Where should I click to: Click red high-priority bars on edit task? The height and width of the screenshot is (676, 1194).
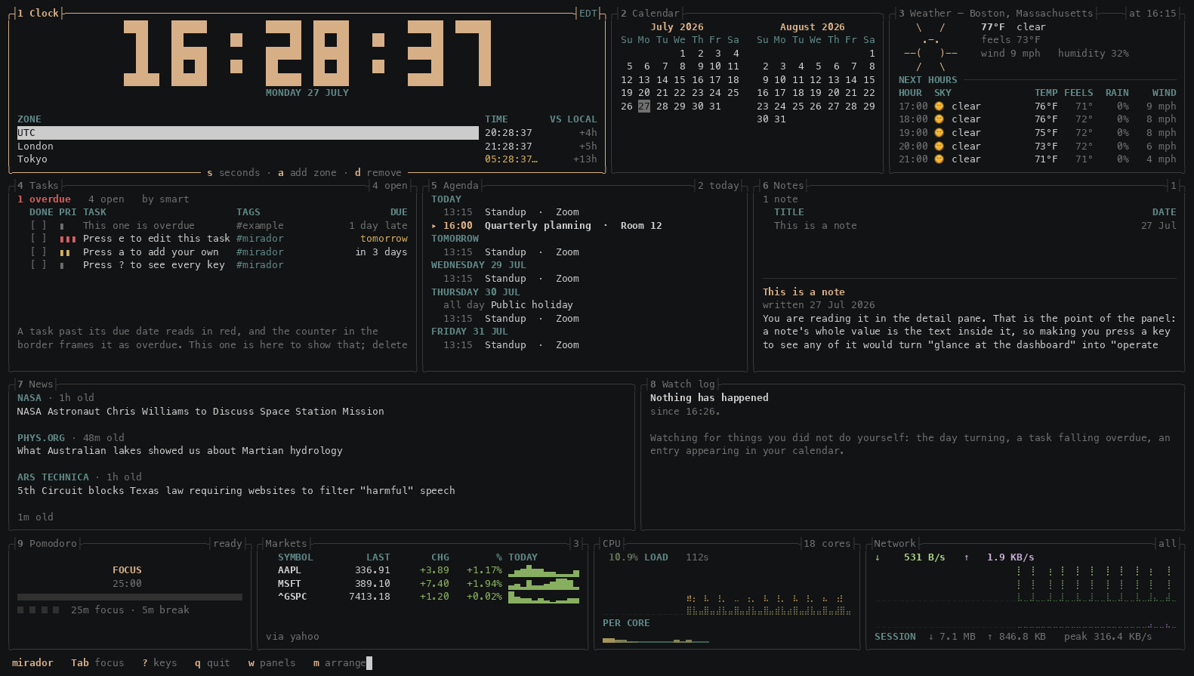[x=68, y=239]
